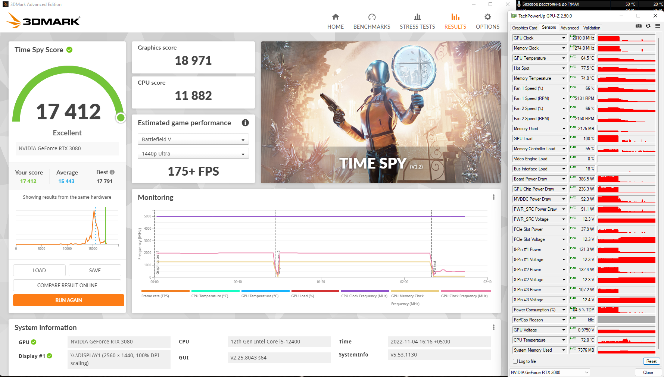664x377 pixels.
Task: Click the GPU-Z refresh icon
Action: pyautogui.click(x=648, y=26)
